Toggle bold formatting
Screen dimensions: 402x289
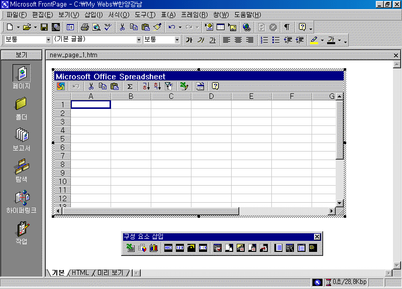click(x=189, y=40)
